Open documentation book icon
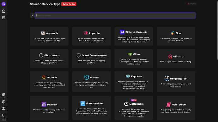The width and height of the screenshot is (218, 122). [x=3, y=108]
